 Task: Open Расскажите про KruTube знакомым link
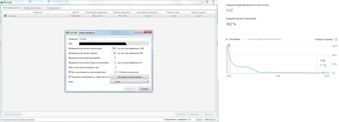coord(18,120)
